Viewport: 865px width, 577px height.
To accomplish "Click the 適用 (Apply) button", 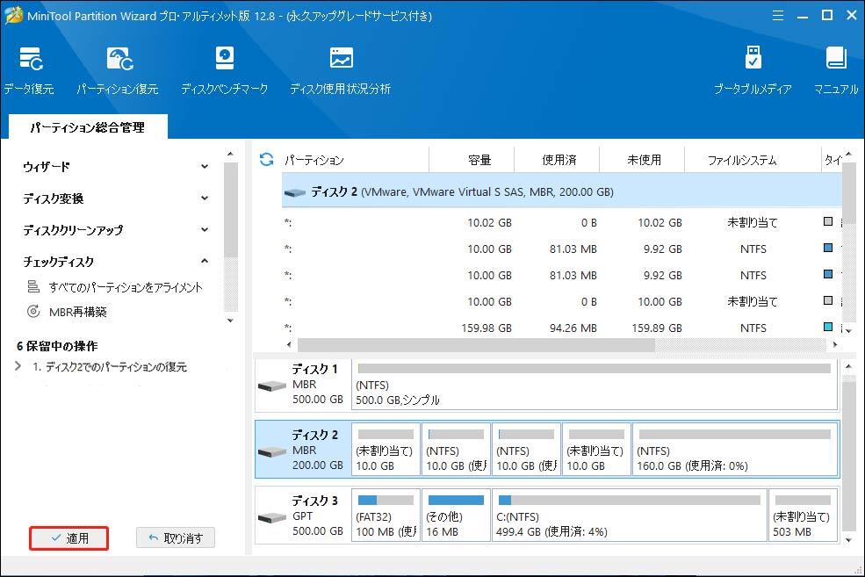I will (68, 538).
